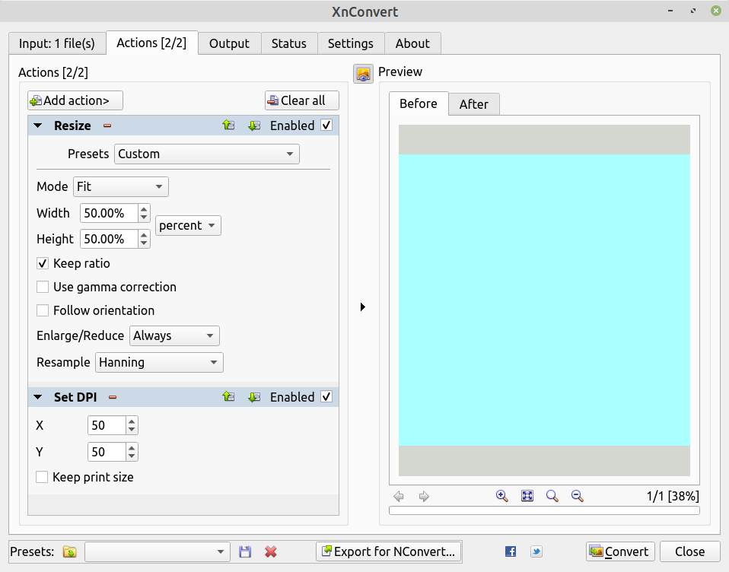Expand the Mode Fit dropdown
The image size is (729, 572).
pyautogui.click(x=121, y=186)
